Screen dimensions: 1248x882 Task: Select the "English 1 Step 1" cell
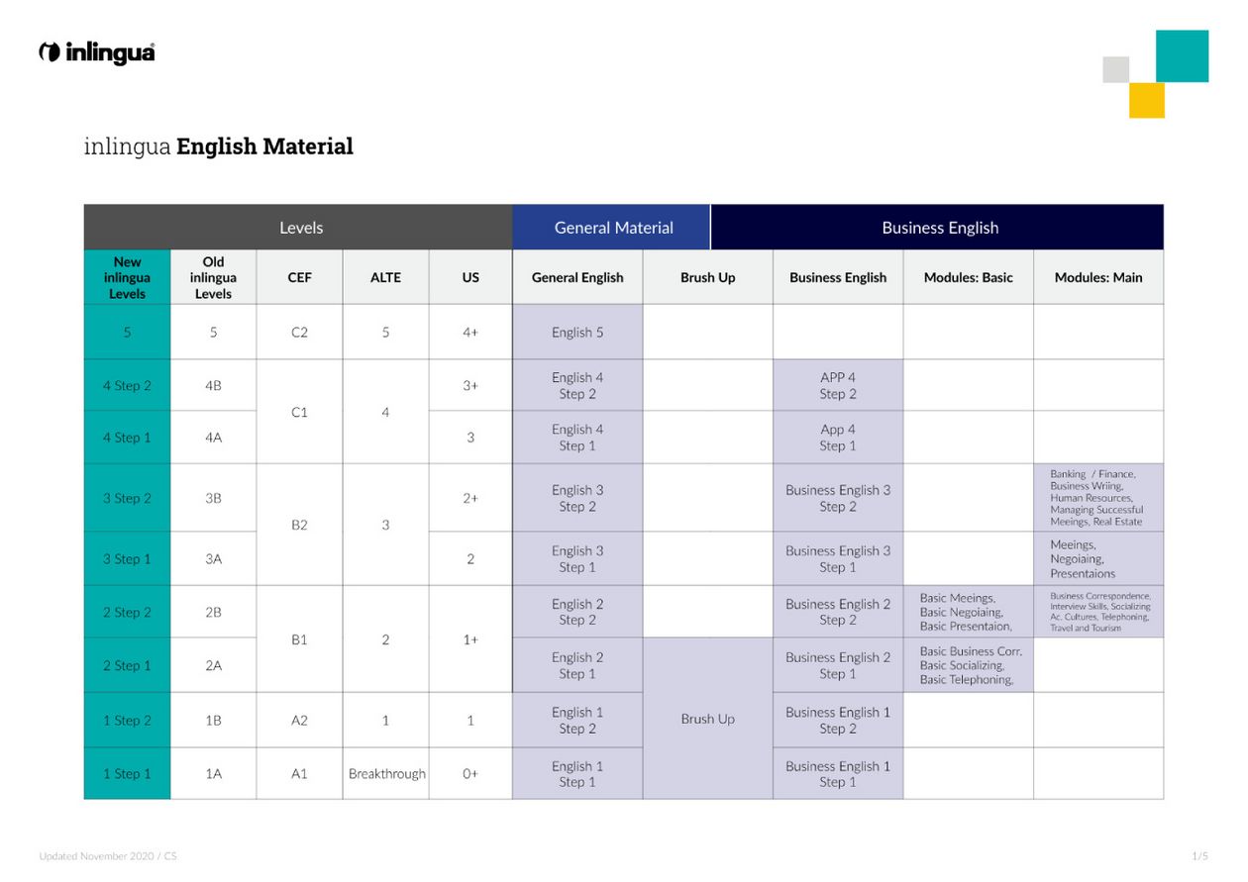(x=577, y=774)
